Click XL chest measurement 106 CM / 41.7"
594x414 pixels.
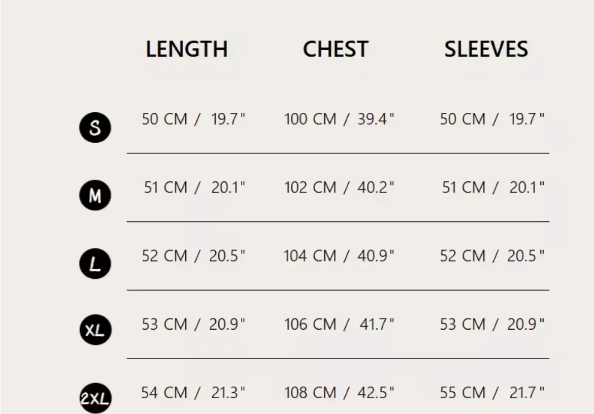(339, 324)
